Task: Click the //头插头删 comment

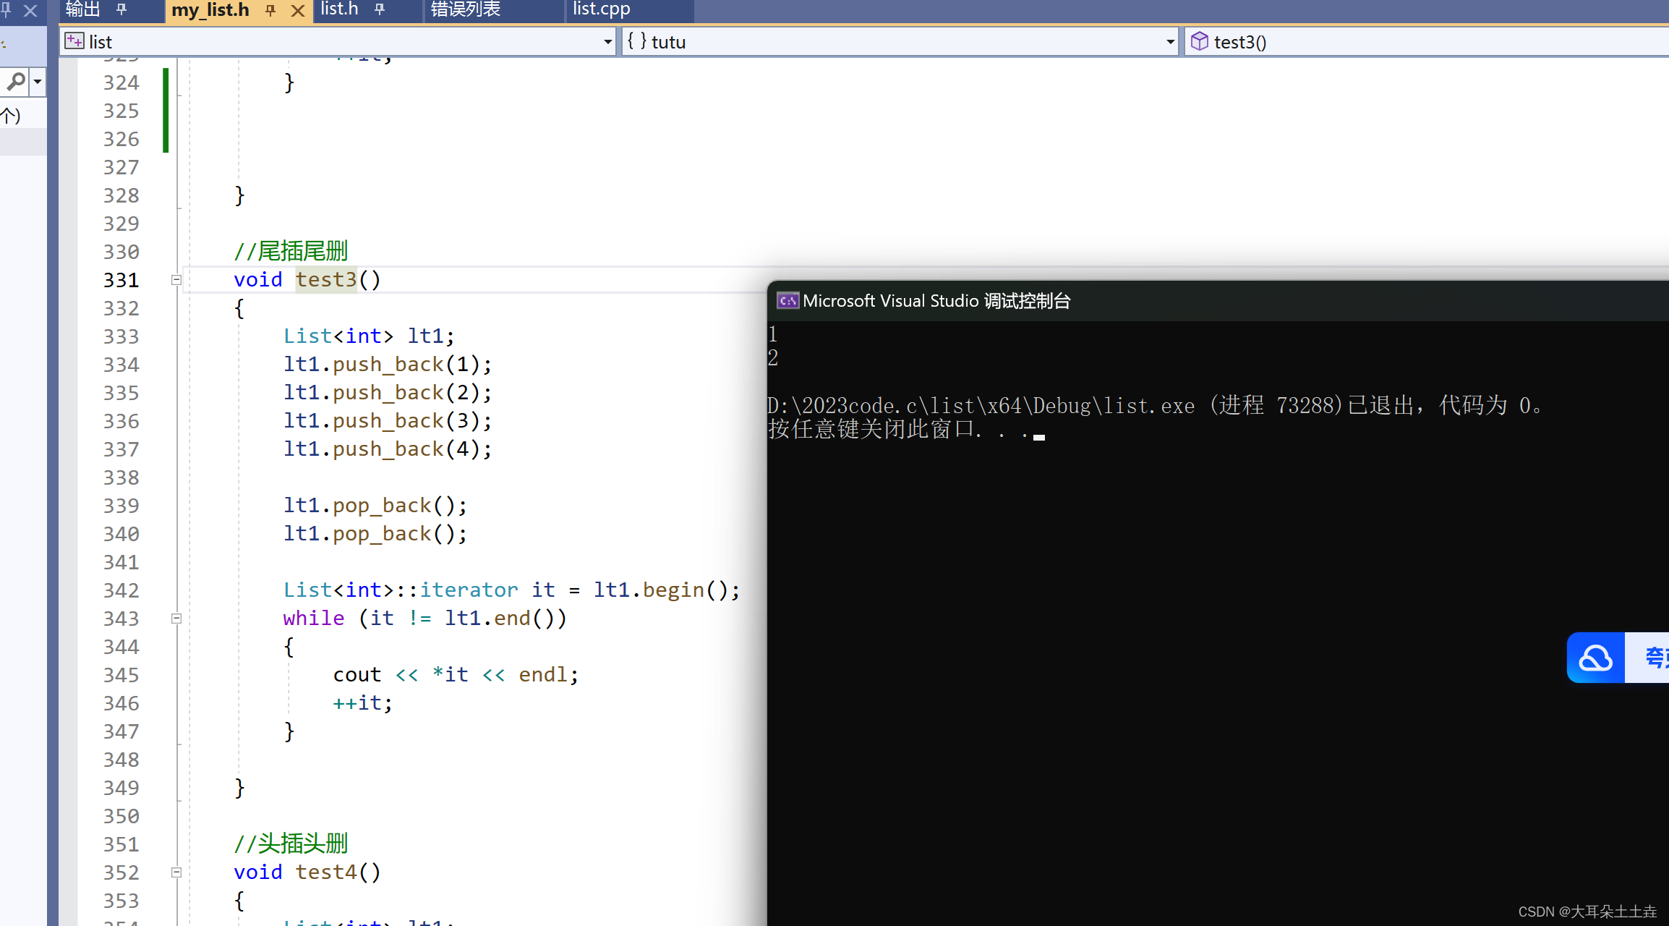Action: pos(291,844)
